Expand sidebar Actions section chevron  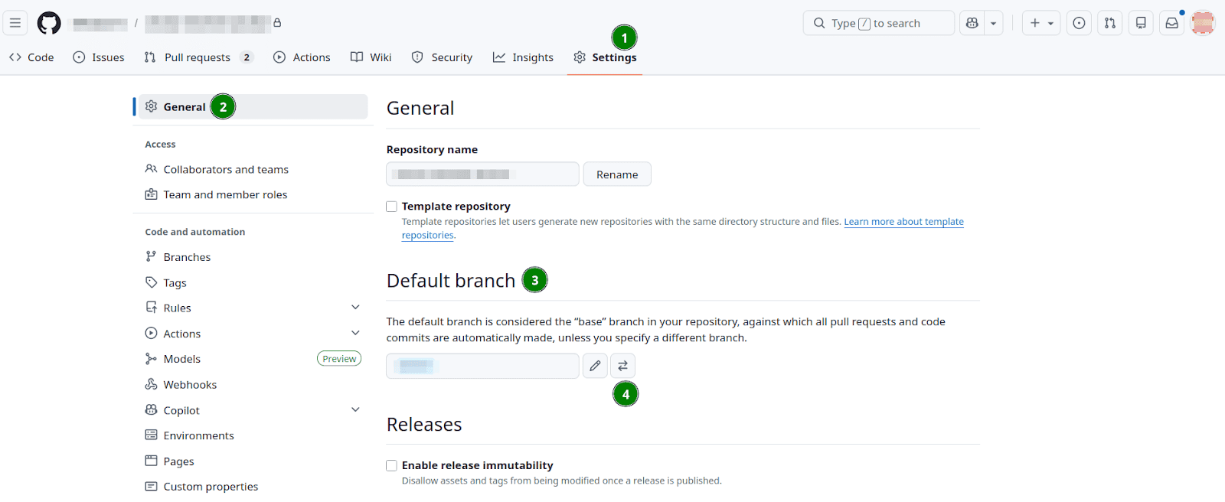355,333
